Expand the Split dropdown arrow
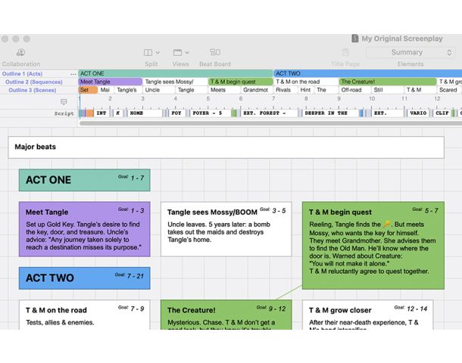Image resolution: width=462 pixels, height=363 pixels. coord(158,53)
